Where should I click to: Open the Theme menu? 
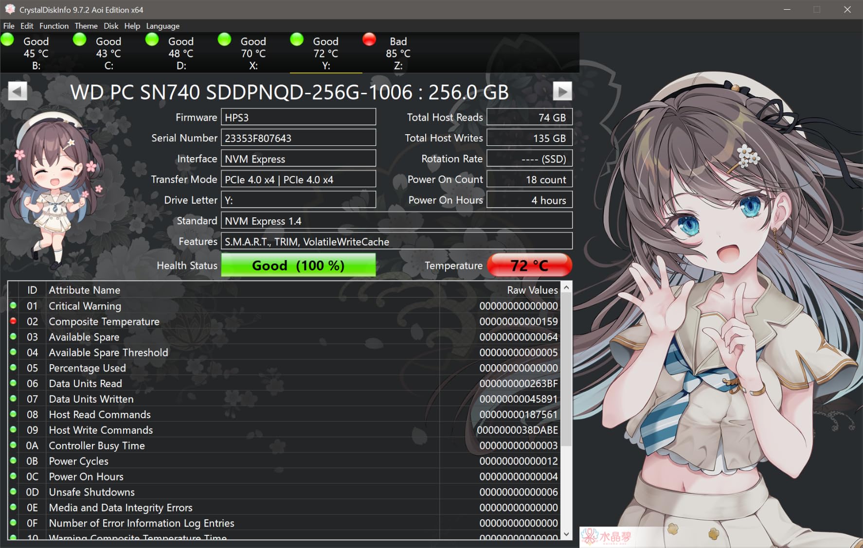[x=86, y=26]
